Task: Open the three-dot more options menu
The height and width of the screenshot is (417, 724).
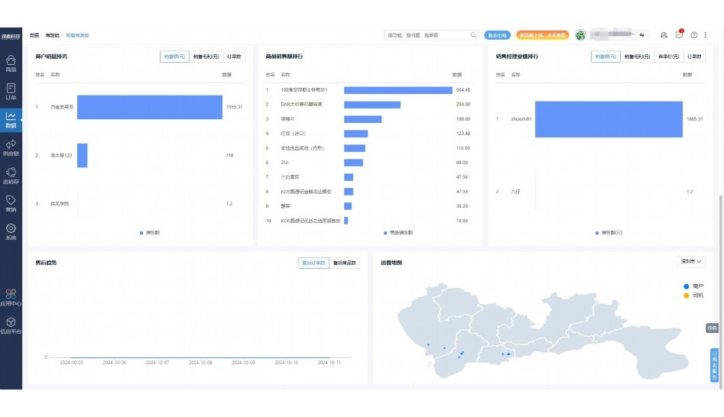Action: [x=706, y=35]
